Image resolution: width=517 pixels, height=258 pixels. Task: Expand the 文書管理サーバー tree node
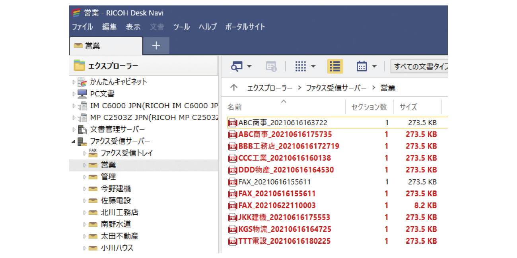tap(74, 129)
